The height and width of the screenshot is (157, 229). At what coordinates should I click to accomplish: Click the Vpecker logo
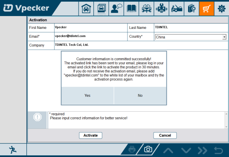[26, 8]
